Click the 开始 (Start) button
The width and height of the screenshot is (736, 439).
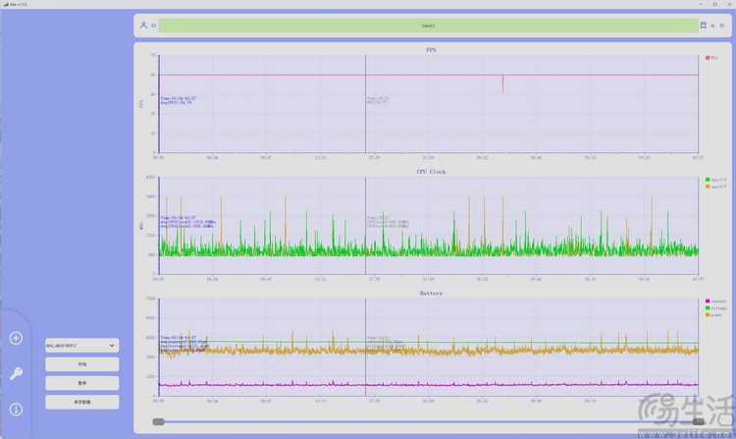[81, 364]
